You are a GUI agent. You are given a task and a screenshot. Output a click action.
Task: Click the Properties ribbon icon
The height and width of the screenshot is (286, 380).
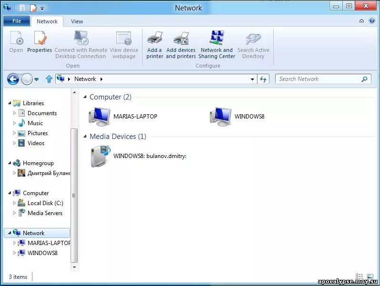[40, 38]
